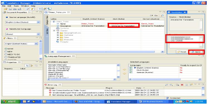Click the show categories icon in Properties panel
The width and height of the screenshot is (208, 105).
tap(27, 66)
